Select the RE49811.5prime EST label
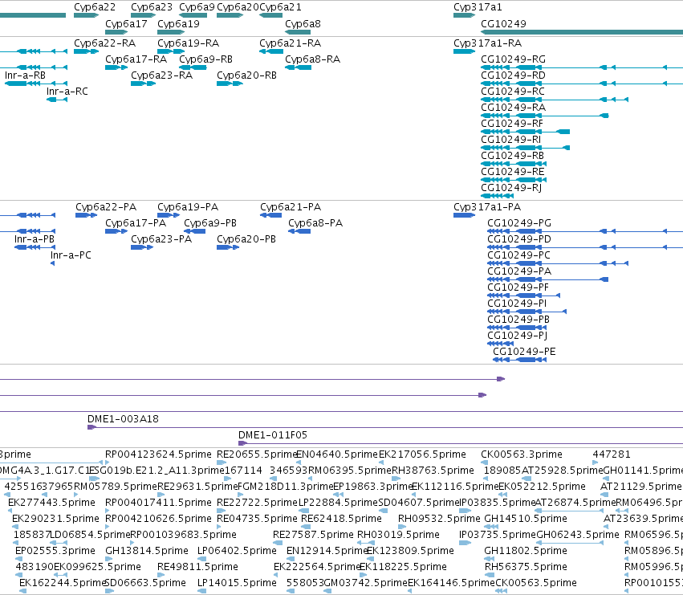Screen dimensions: 683x595 pyautogui.click(x=197, y=567)
